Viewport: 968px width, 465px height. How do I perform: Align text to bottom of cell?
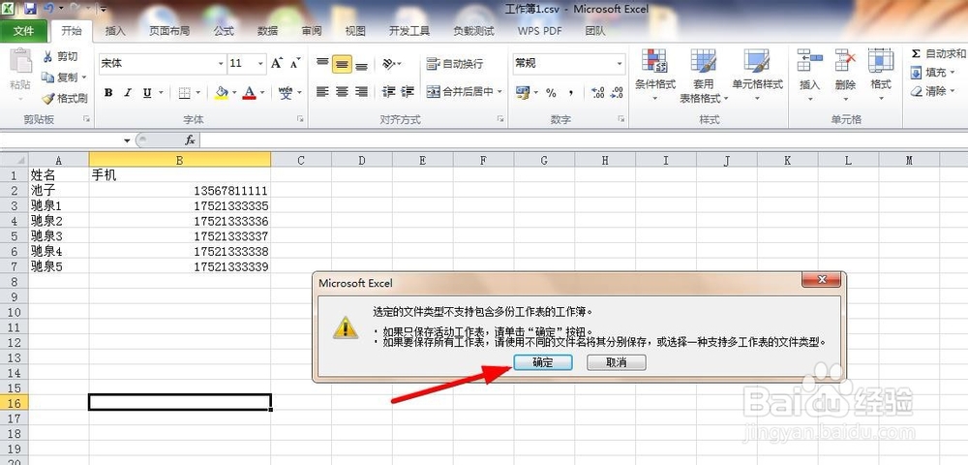click(x=362, y=64)
